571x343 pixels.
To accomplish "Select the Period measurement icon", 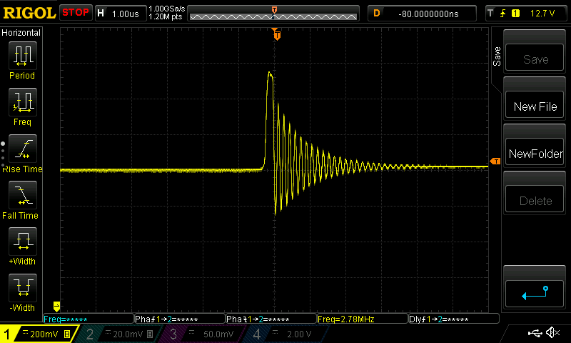I will tap(22, 56).
